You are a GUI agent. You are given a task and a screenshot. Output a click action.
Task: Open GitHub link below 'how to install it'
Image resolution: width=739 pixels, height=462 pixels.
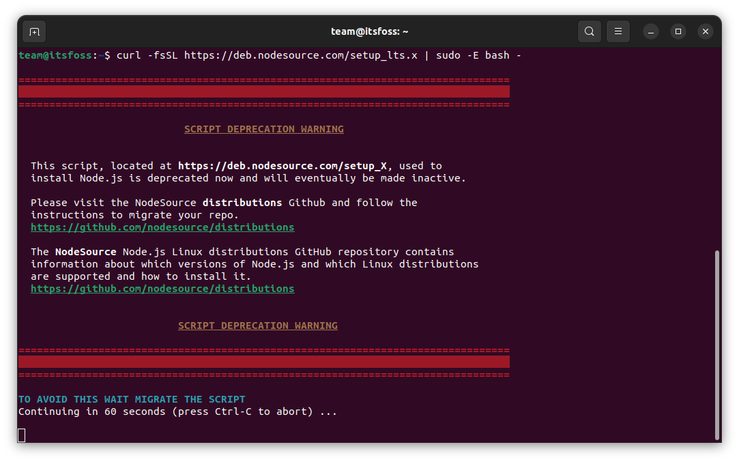tap(162, 289)
